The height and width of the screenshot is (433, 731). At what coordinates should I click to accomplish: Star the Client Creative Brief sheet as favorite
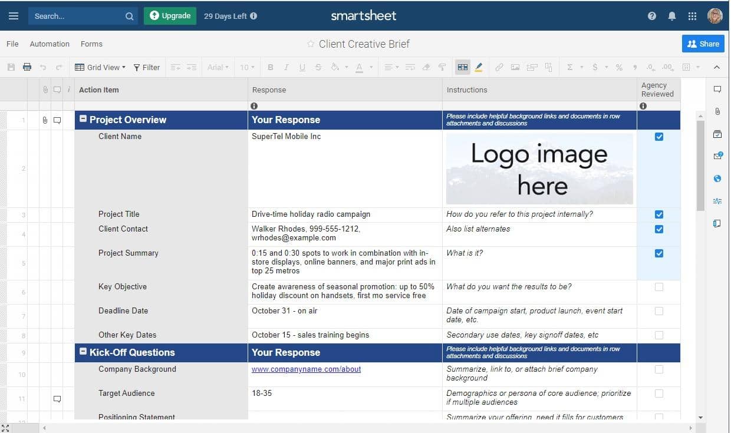pyautogui.click(x=311, y=44)
